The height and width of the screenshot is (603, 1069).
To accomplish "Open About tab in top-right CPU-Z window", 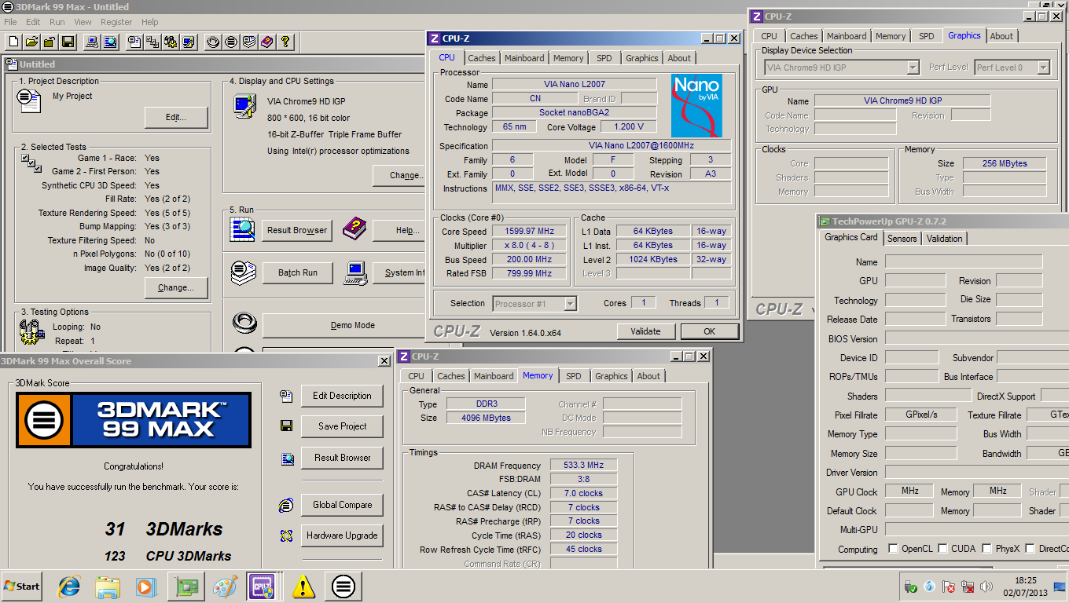I will [x=1001, y=36].
